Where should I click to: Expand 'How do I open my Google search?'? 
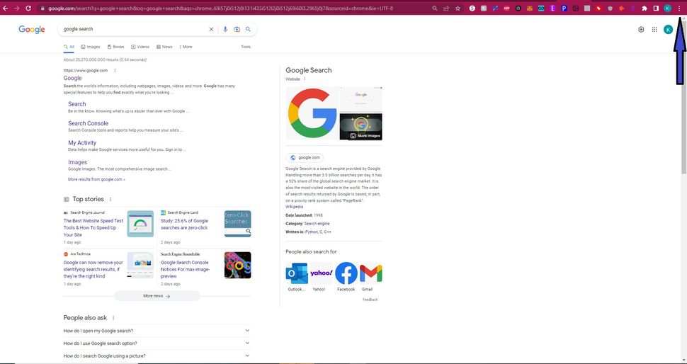pos(157,331)
